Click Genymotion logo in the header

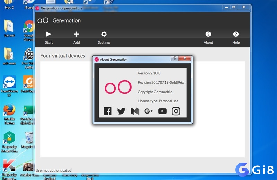(x=43, y=20)
